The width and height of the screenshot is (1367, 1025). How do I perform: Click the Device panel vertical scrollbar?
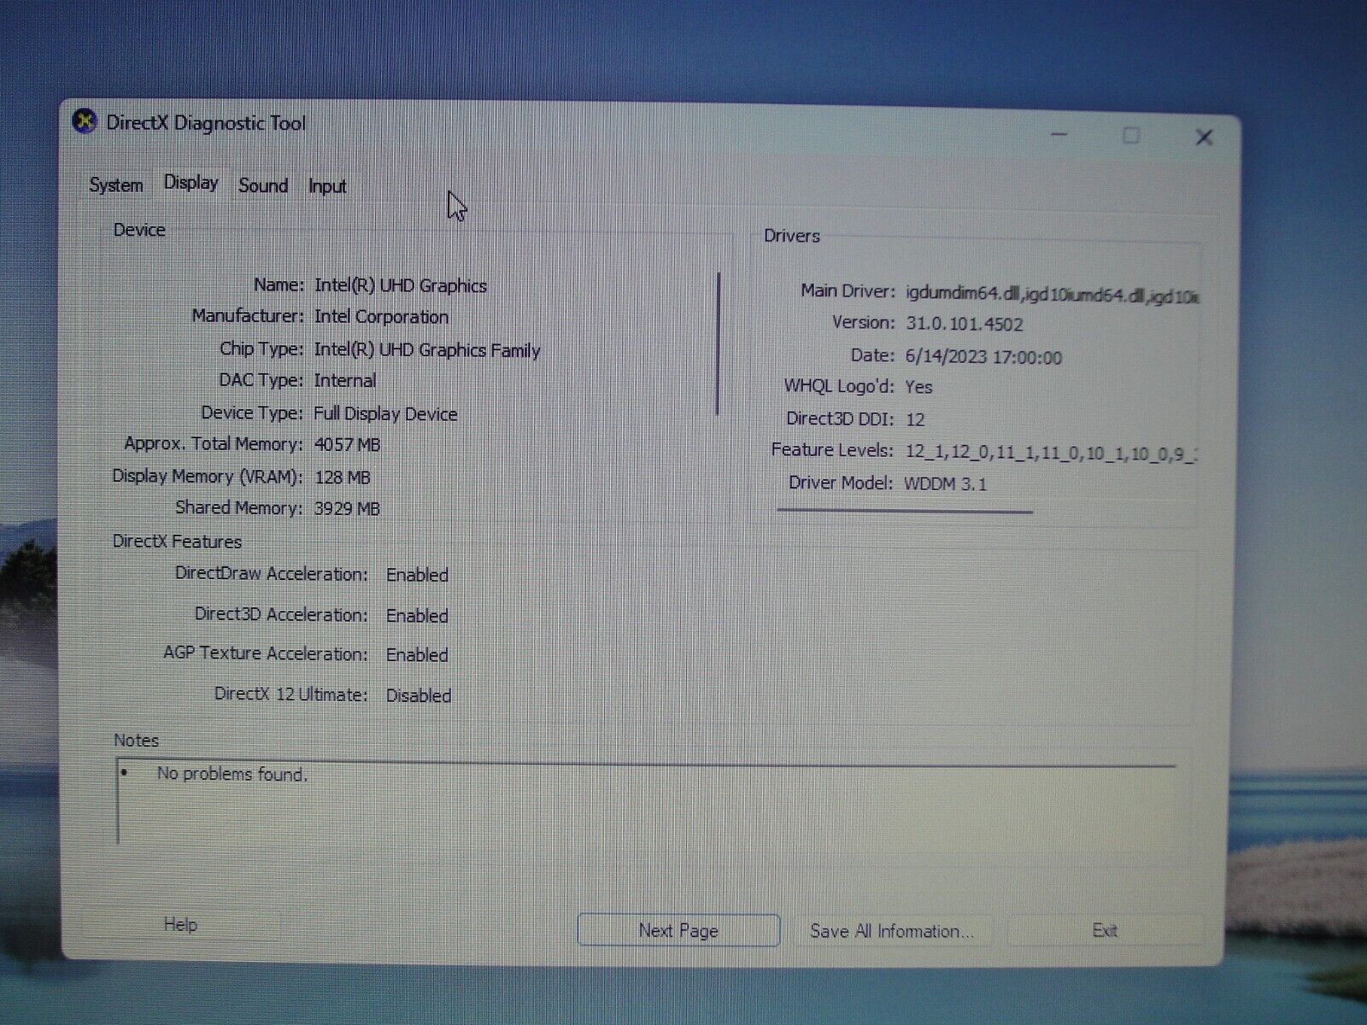click(719, 344)
